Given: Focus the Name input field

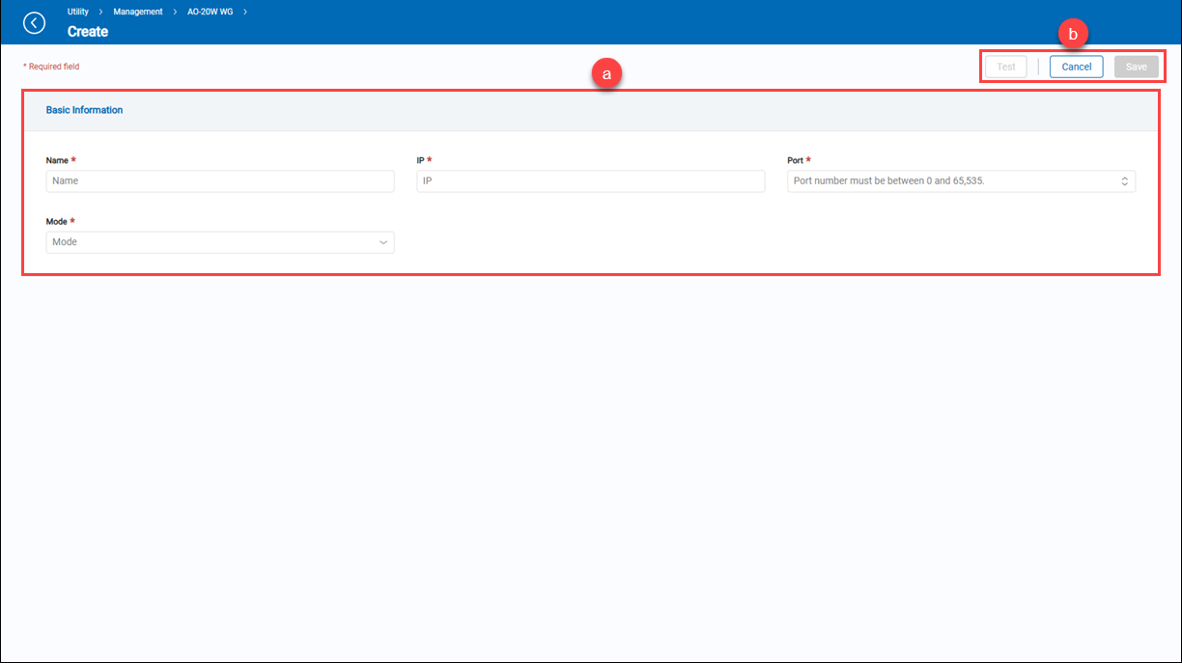Looking at the screenshot, I should pyautogui.click(x=220, y=181).
